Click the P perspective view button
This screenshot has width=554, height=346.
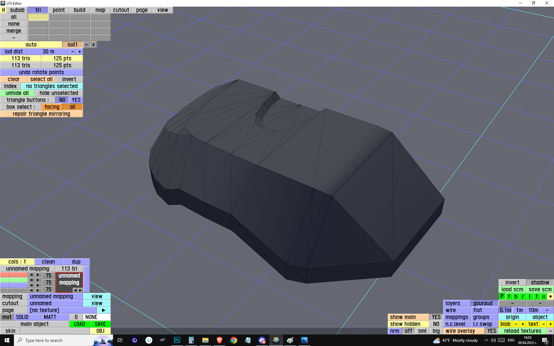[x=502, y=296]
